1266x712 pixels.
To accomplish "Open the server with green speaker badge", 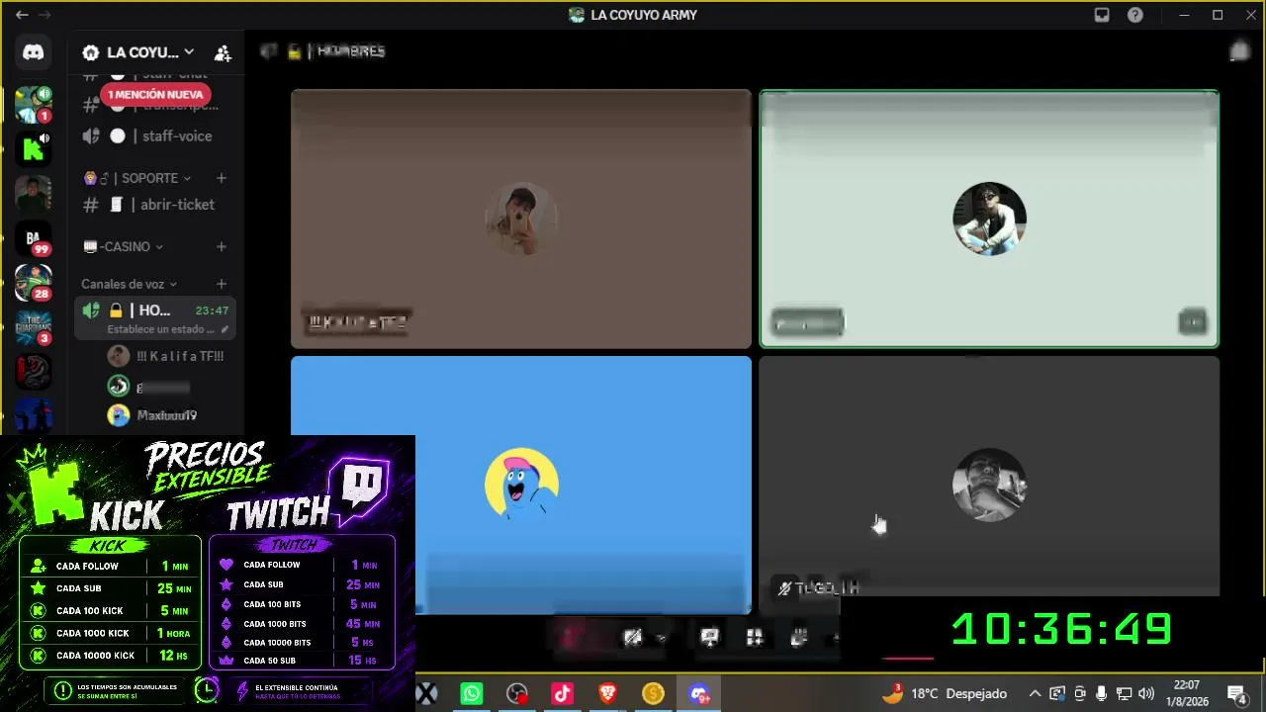I will coord(33,103).
